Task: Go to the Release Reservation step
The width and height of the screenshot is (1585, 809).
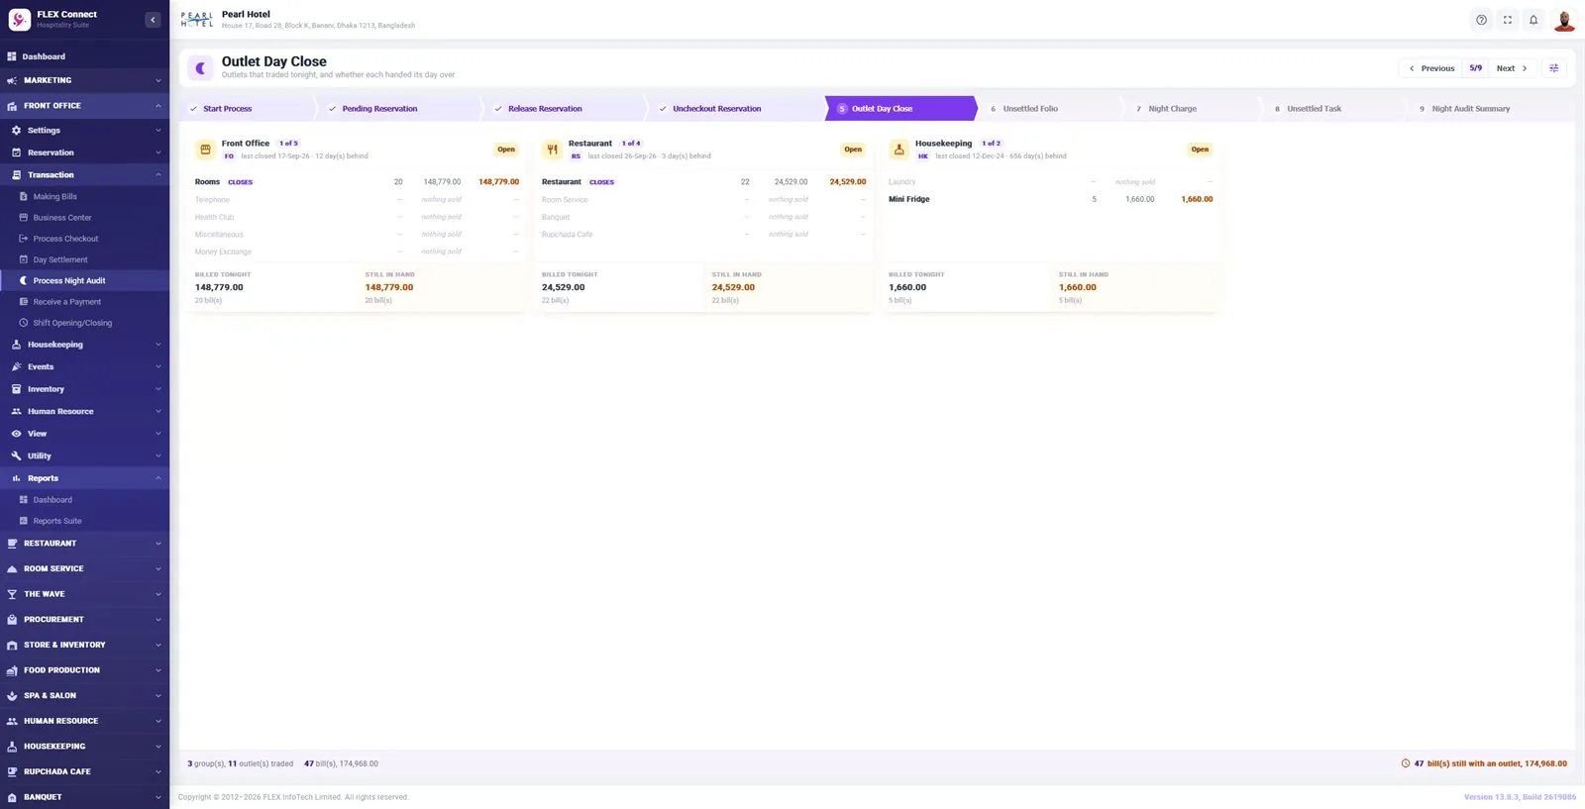Action: [565, 109]
